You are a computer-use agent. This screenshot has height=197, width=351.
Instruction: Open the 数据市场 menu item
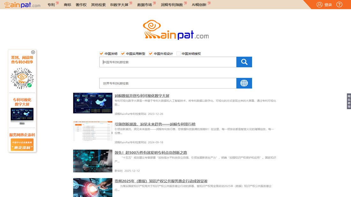click(144, 5)
